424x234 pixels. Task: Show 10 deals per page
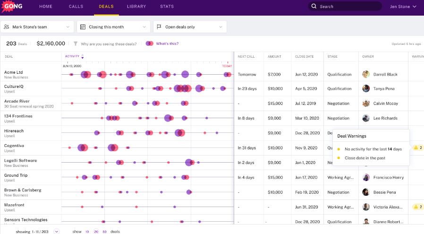tap(87, 232)
